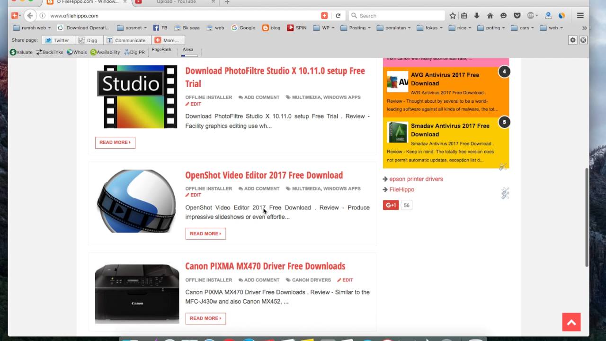The width and height of the screenshot is (606, 341).
Task: Click wrench edit icon beside FileHippo link
Action: tap(505, 193)
